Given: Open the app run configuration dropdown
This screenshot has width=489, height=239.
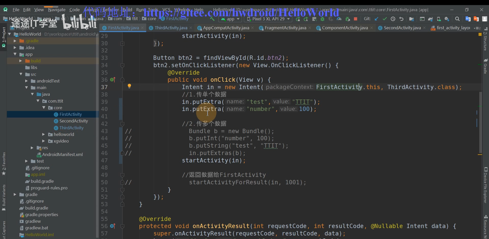Looking at the screenshot, I should 230,19.
